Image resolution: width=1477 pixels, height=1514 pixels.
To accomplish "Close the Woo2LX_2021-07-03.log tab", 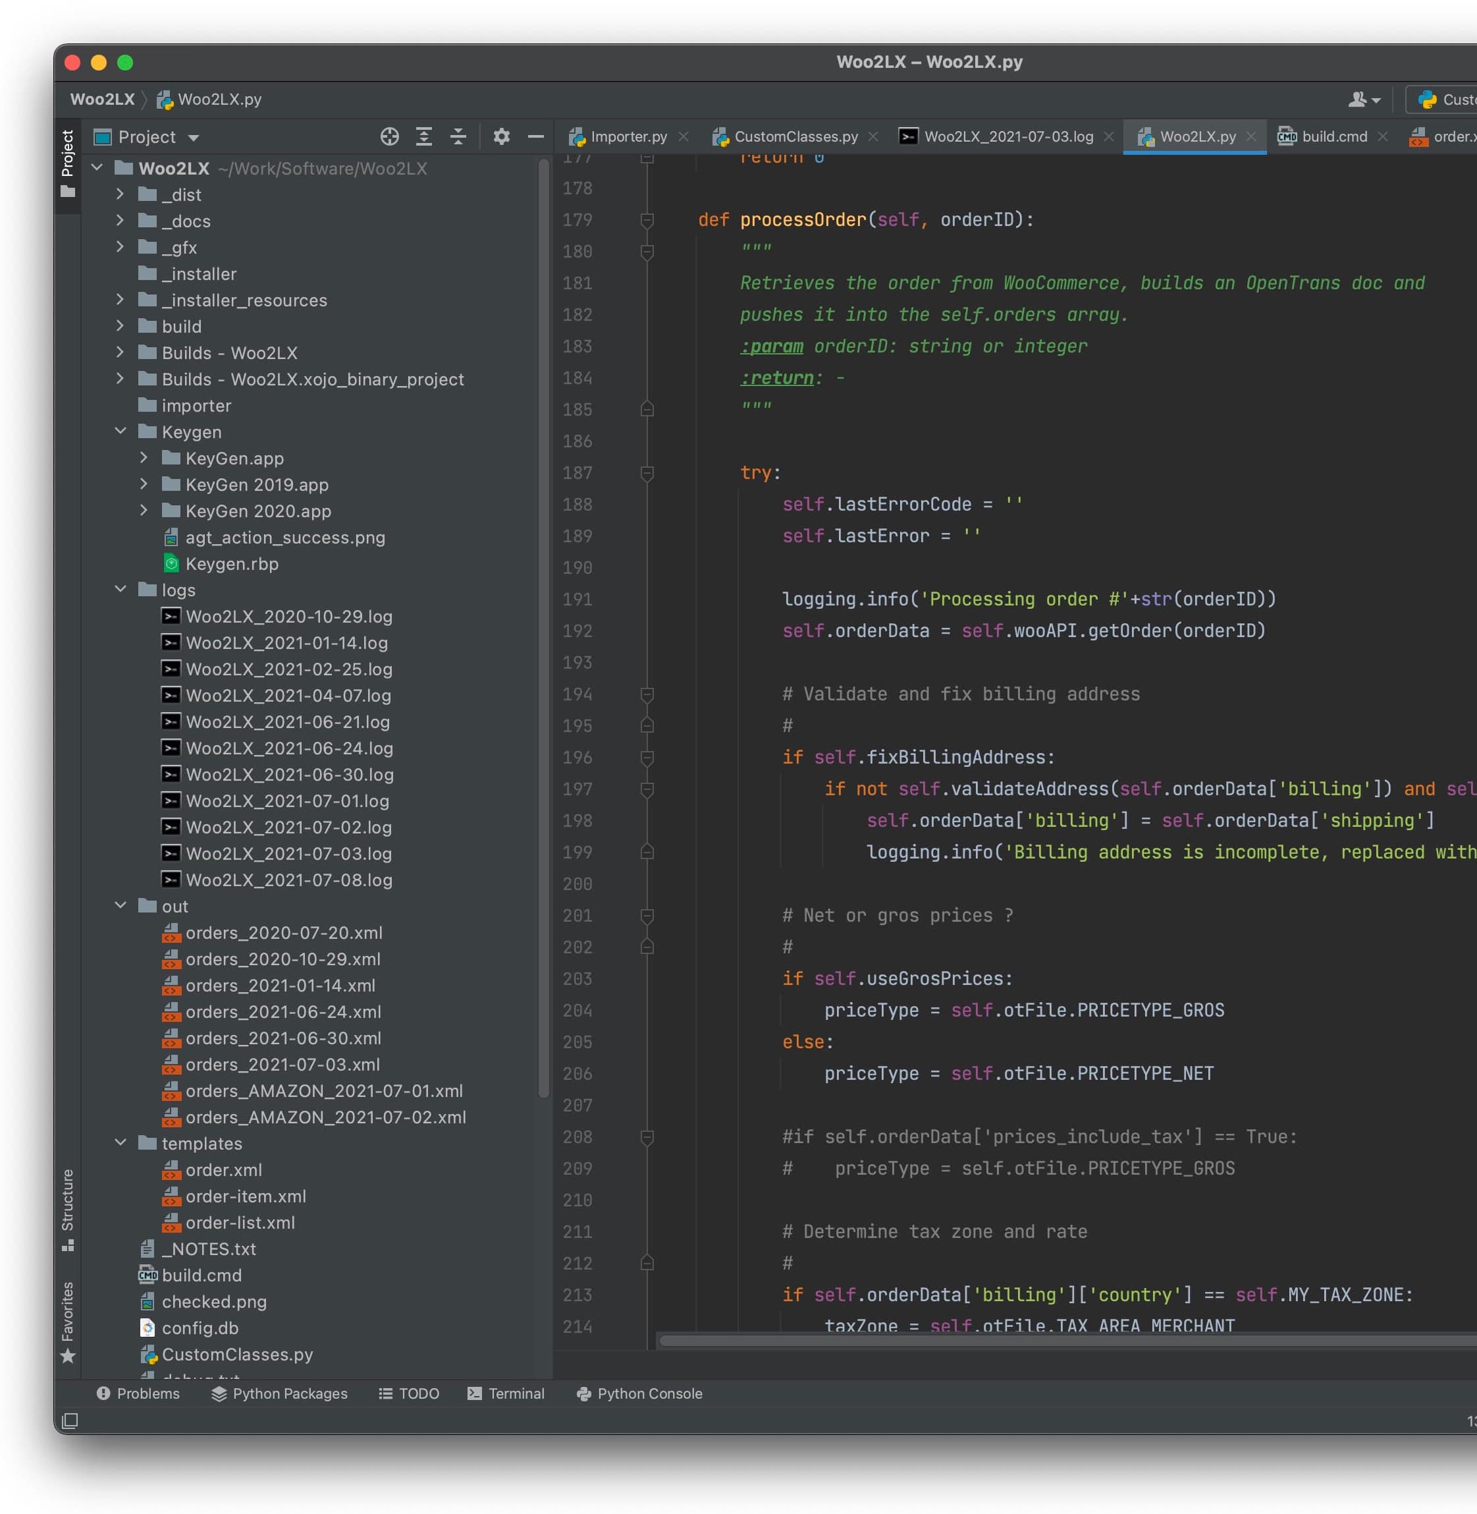I will point(1110,136).
